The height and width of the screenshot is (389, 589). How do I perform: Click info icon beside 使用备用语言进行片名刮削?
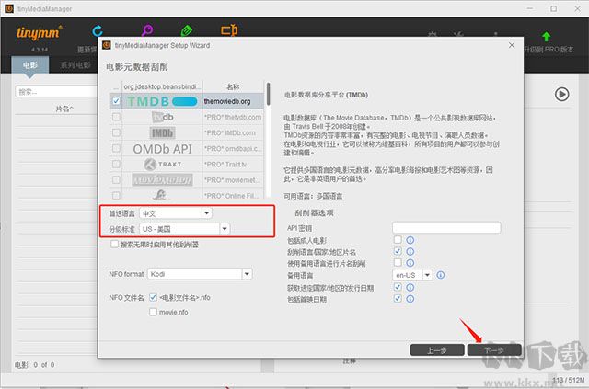click(410, 263)
